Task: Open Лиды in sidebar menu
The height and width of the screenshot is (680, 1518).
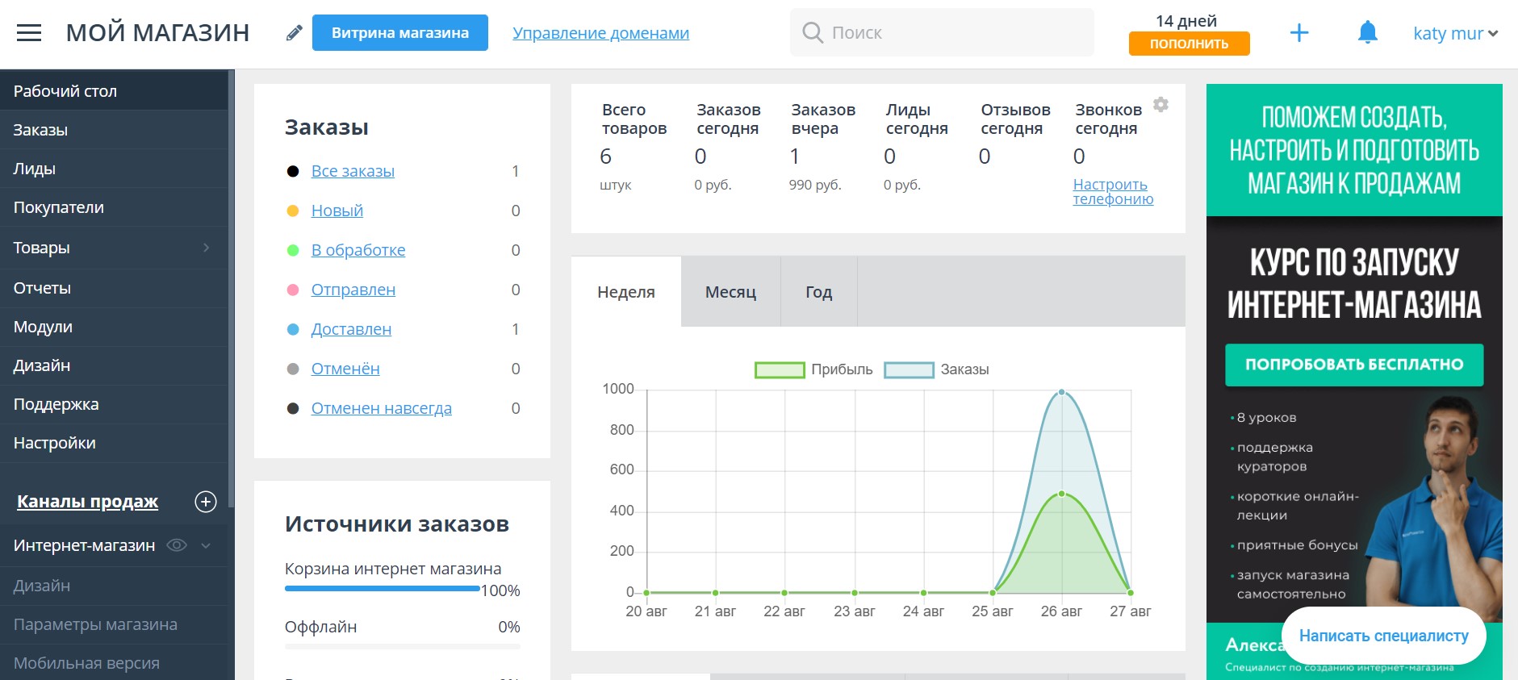Action: click(x=114, y=169)
